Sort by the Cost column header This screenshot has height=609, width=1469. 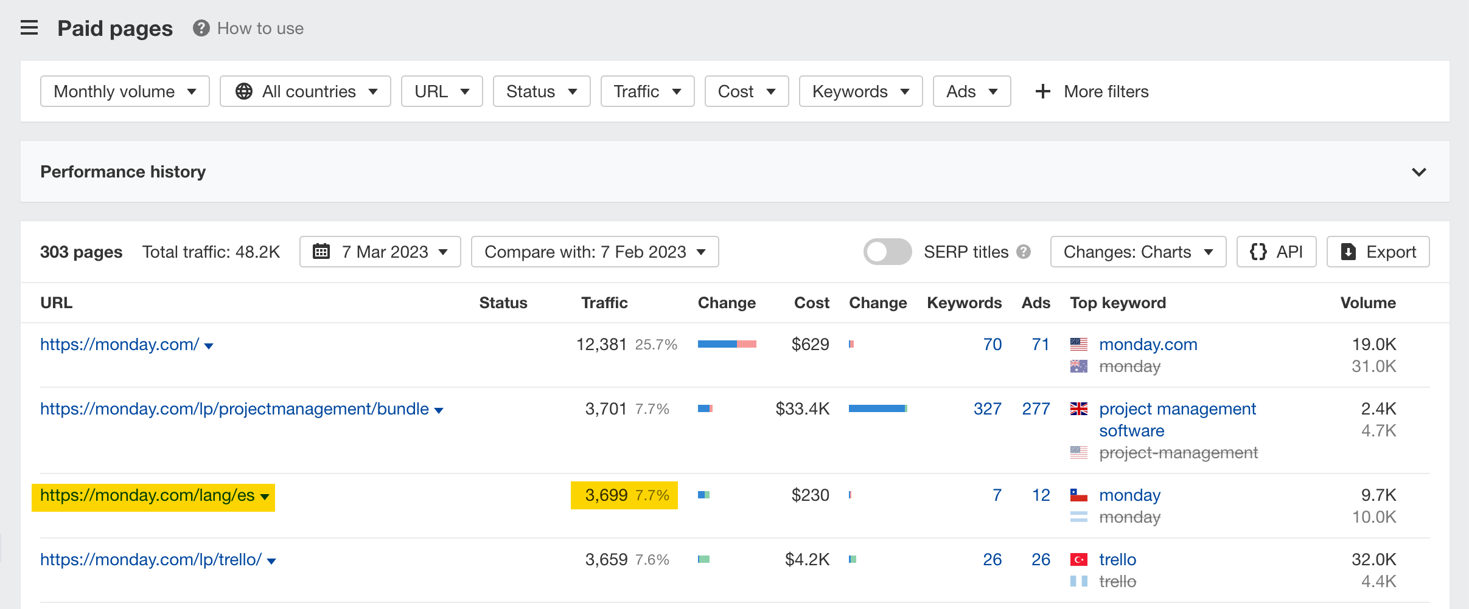pos(812,303)
